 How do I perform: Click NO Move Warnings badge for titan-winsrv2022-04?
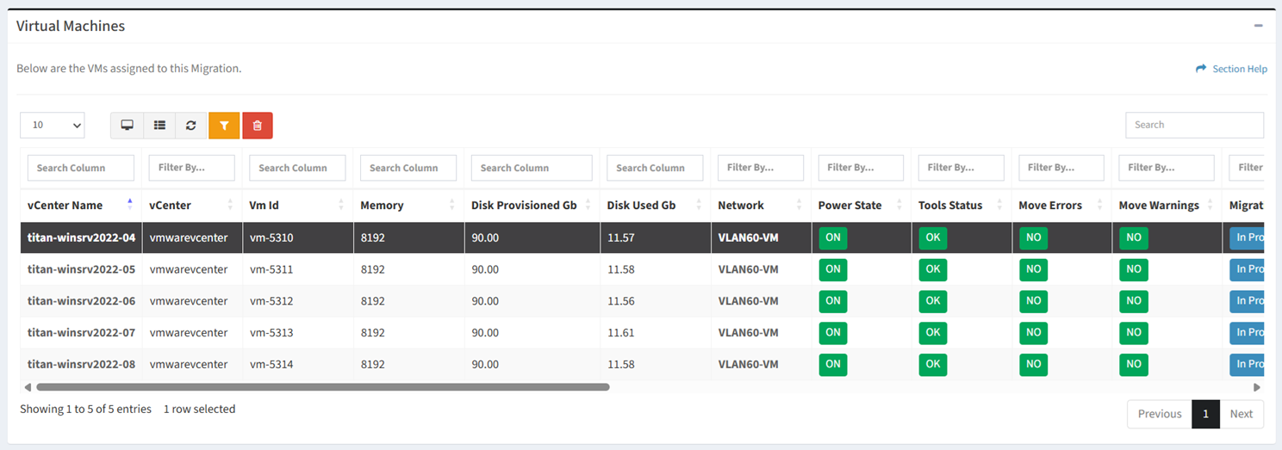pos(1133,238)
